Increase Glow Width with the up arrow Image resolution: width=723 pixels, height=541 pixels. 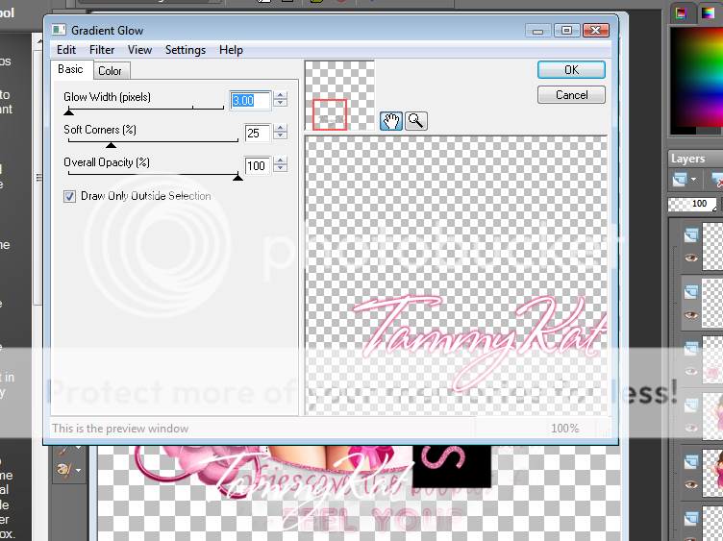(281, 95)
